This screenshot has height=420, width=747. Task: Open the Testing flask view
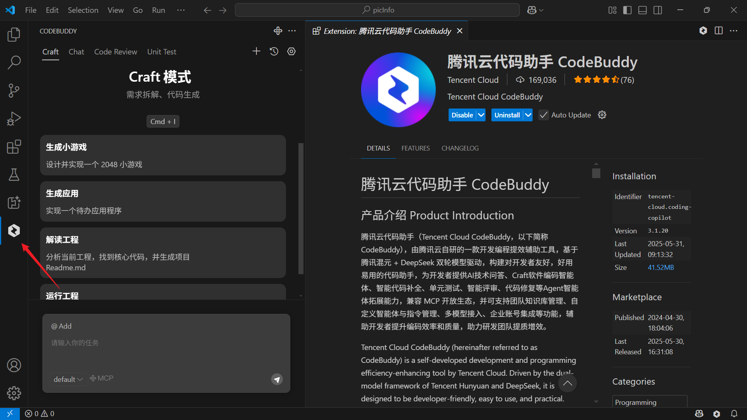pyautogui.click(x=14, y=175)
